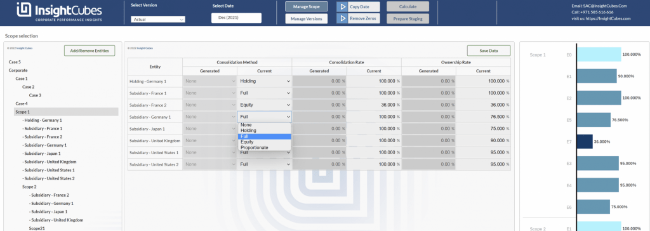650x231 pixels.
Task: Click the Calculate button
Action: click(408, 6)
